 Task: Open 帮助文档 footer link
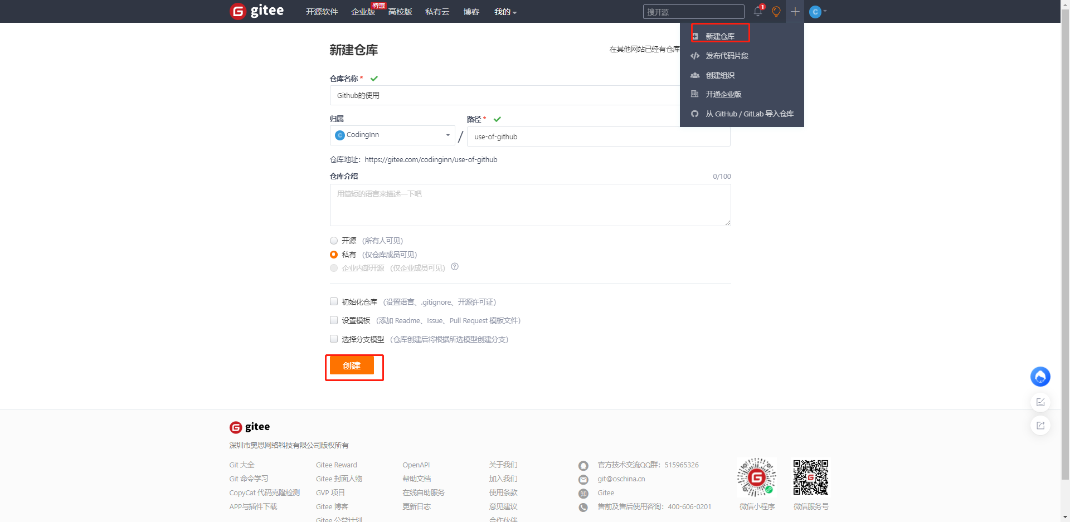tap(417, 479)
